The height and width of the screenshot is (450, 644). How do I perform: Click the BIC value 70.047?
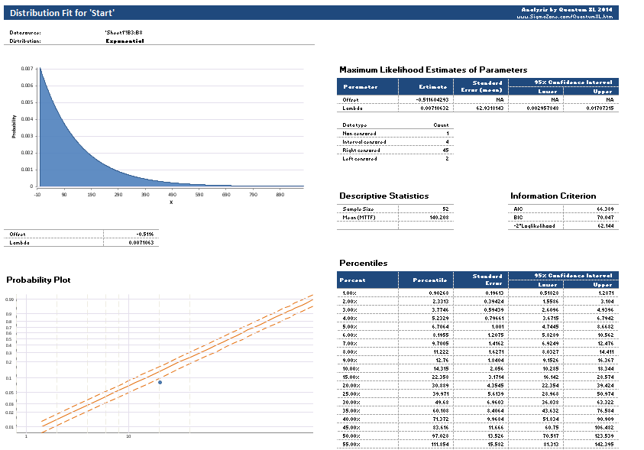[603, 217]
